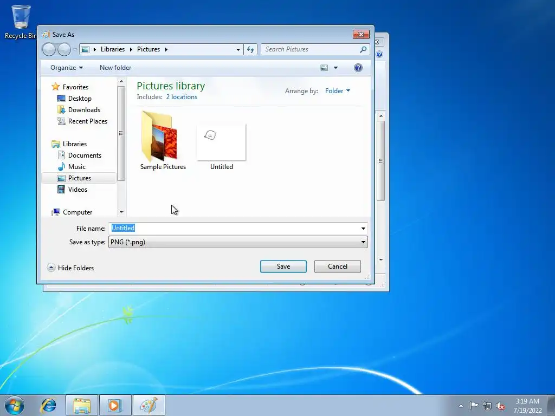Click Hide Folders toggle

70,268
